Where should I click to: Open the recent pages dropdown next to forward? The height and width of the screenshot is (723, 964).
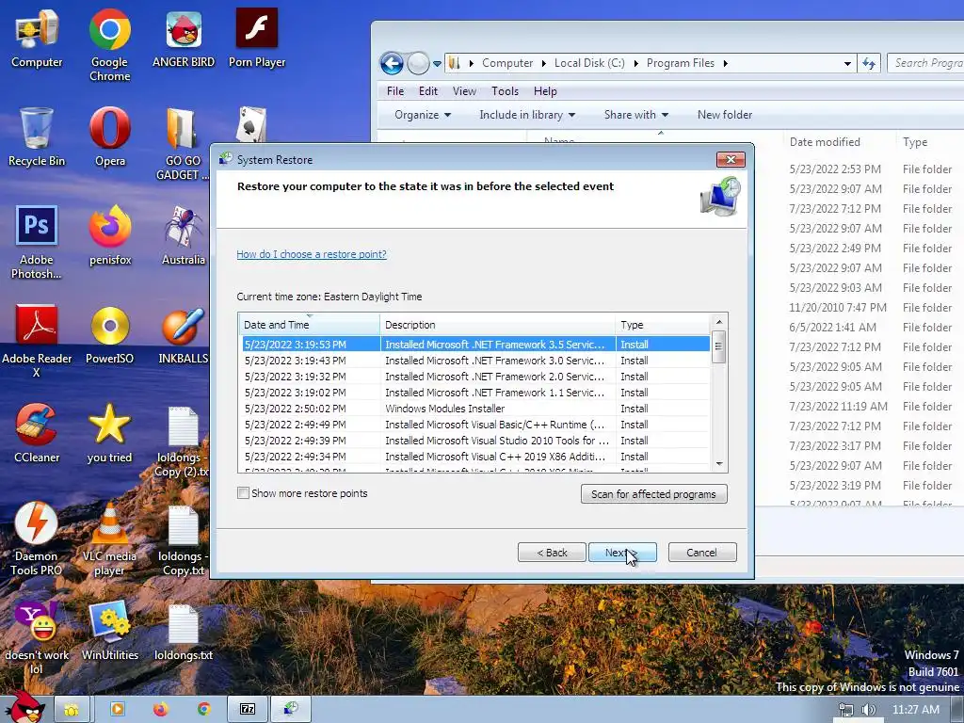(437, 63)
